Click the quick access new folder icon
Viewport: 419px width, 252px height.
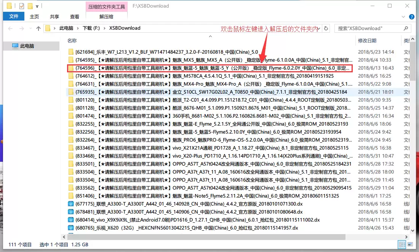click(30, 6)
